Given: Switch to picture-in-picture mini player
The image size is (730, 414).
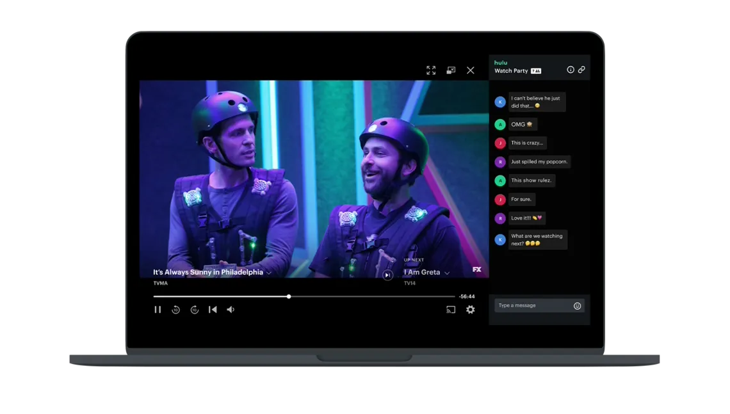Looking at the screenshot, I should coord(451,70).
